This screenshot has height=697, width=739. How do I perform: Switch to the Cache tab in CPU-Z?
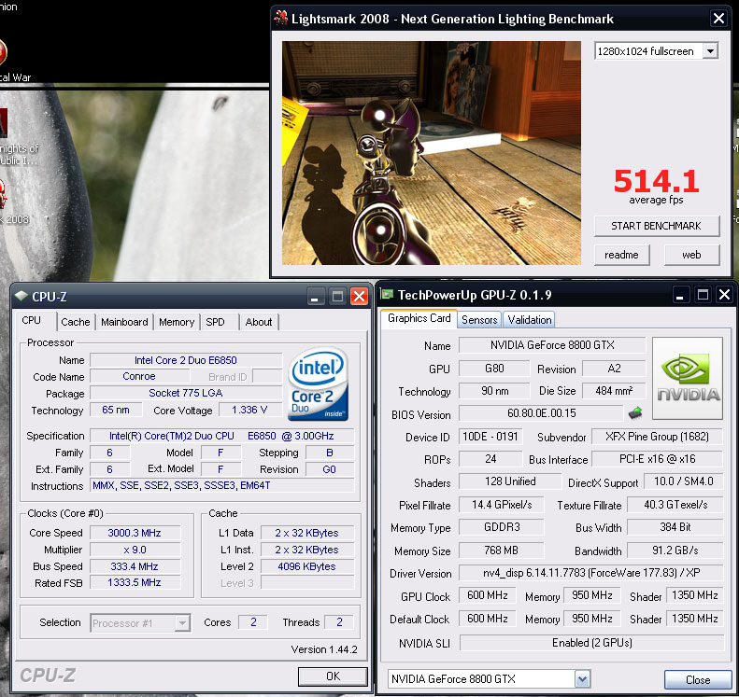click(76, 322)
